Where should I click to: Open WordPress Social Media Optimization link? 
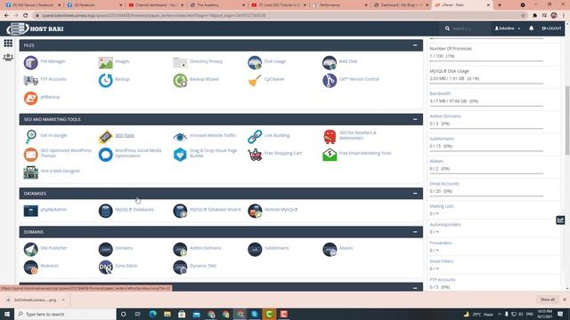pos(138,153)
